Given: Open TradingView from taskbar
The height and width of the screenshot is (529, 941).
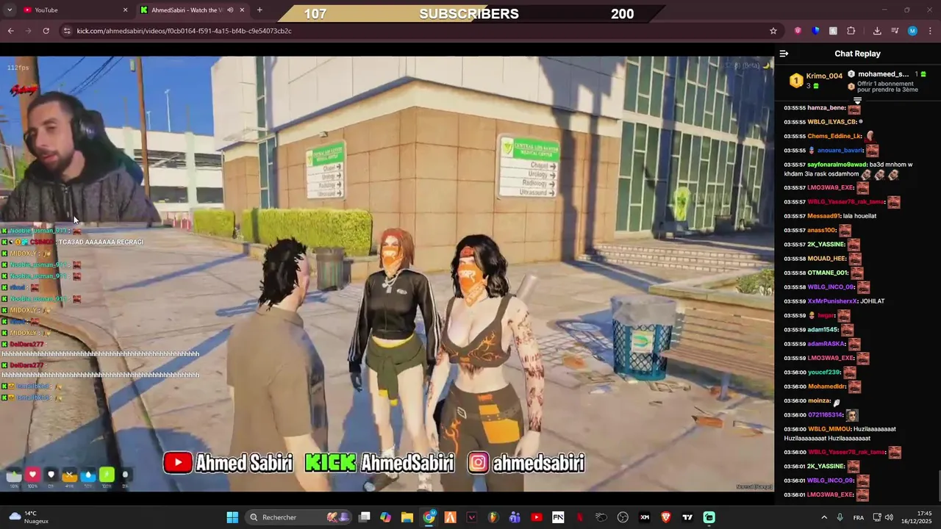Looking at the screenshot, I should 687,517.
